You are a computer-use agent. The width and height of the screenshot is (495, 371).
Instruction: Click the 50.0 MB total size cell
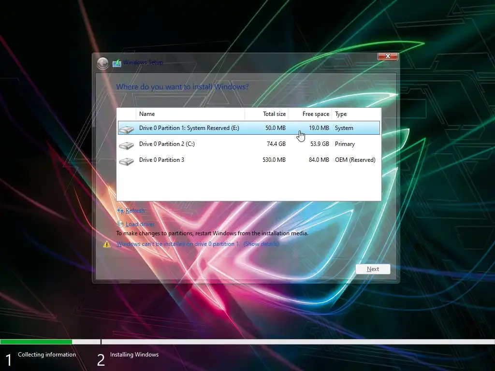point(275,128)
